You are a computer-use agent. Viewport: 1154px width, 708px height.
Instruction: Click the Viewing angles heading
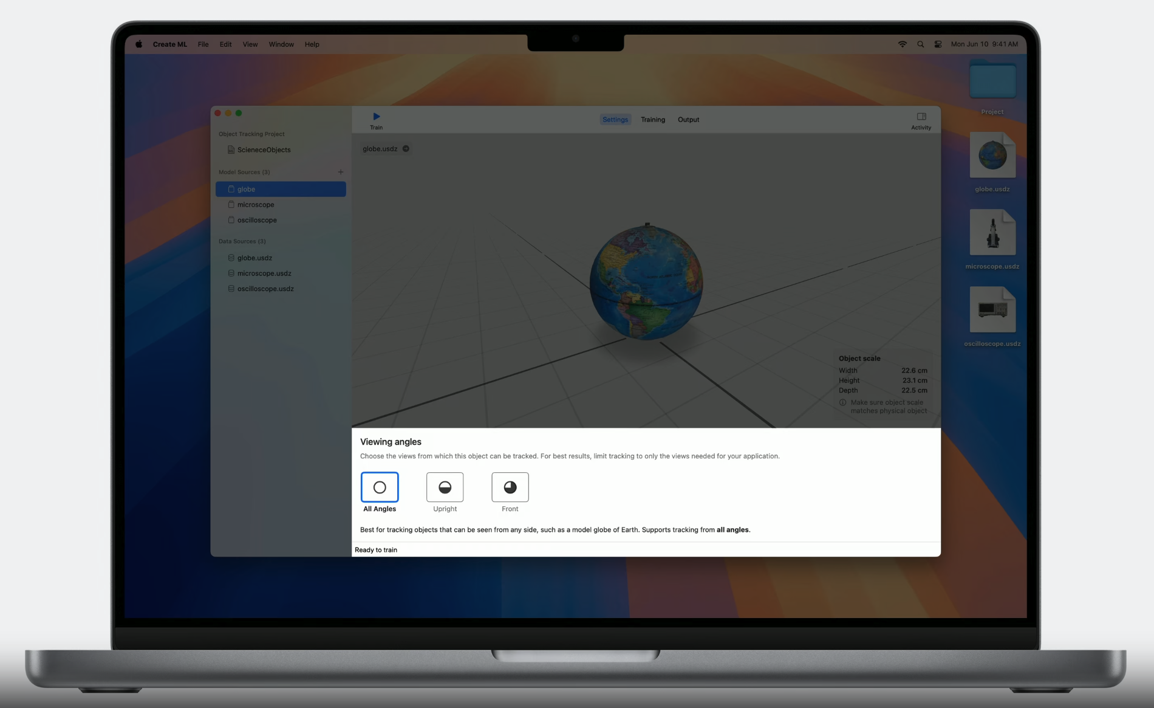(x=391, y=442)
